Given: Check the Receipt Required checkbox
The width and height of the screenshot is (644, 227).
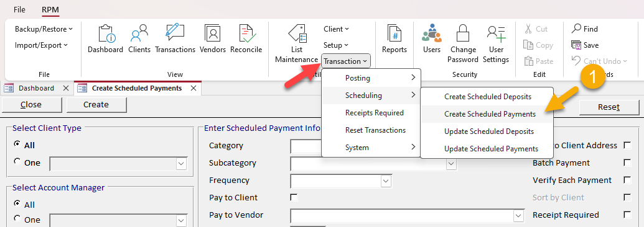Looking at the screenshot, I should 627,215.
